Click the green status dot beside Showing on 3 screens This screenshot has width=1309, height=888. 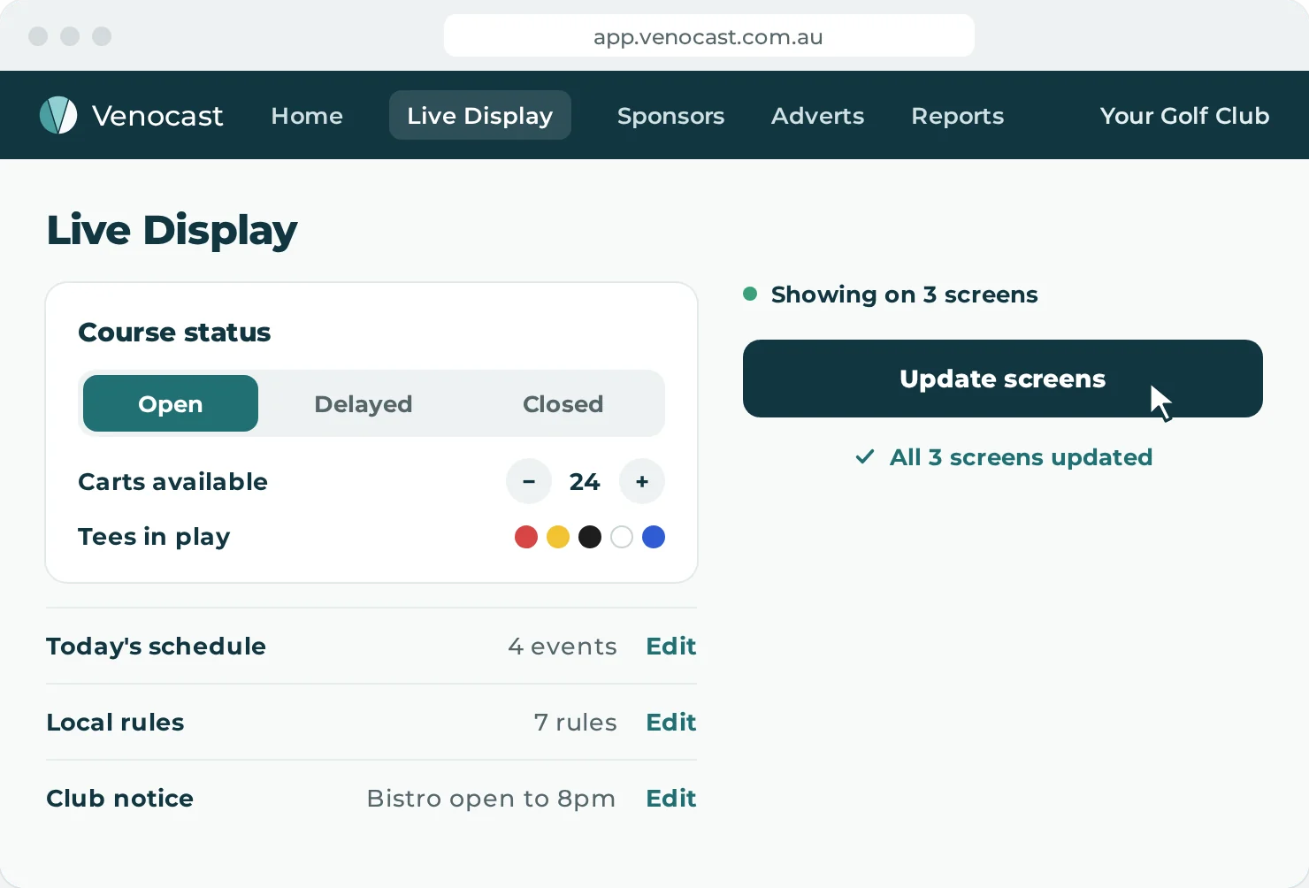(750, 294)
